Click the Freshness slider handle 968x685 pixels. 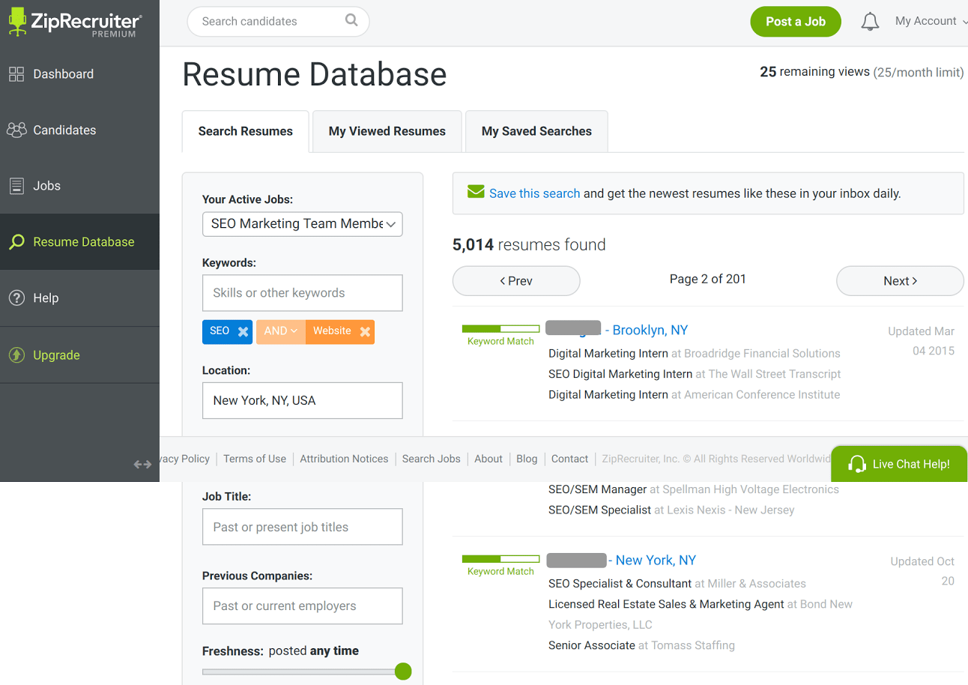coord(403,672)
